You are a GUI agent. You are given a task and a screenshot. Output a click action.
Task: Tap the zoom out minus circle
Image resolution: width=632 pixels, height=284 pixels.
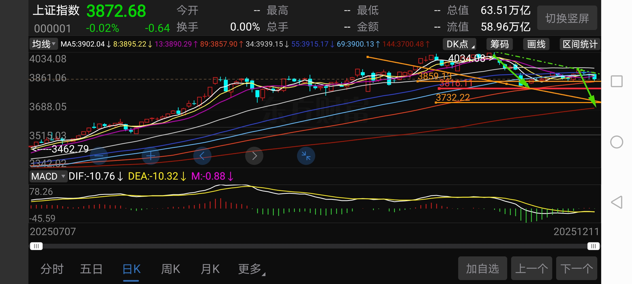99,156
